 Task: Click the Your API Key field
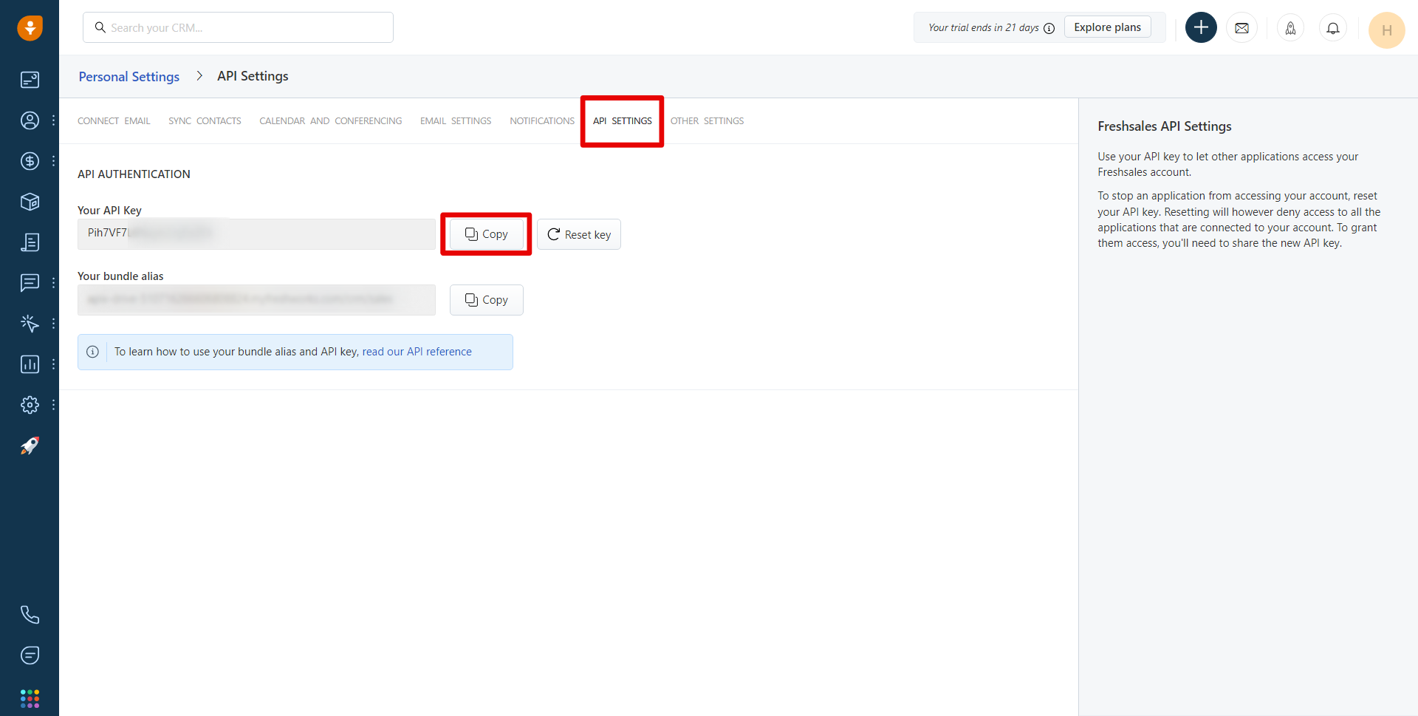tap(256, 234)
